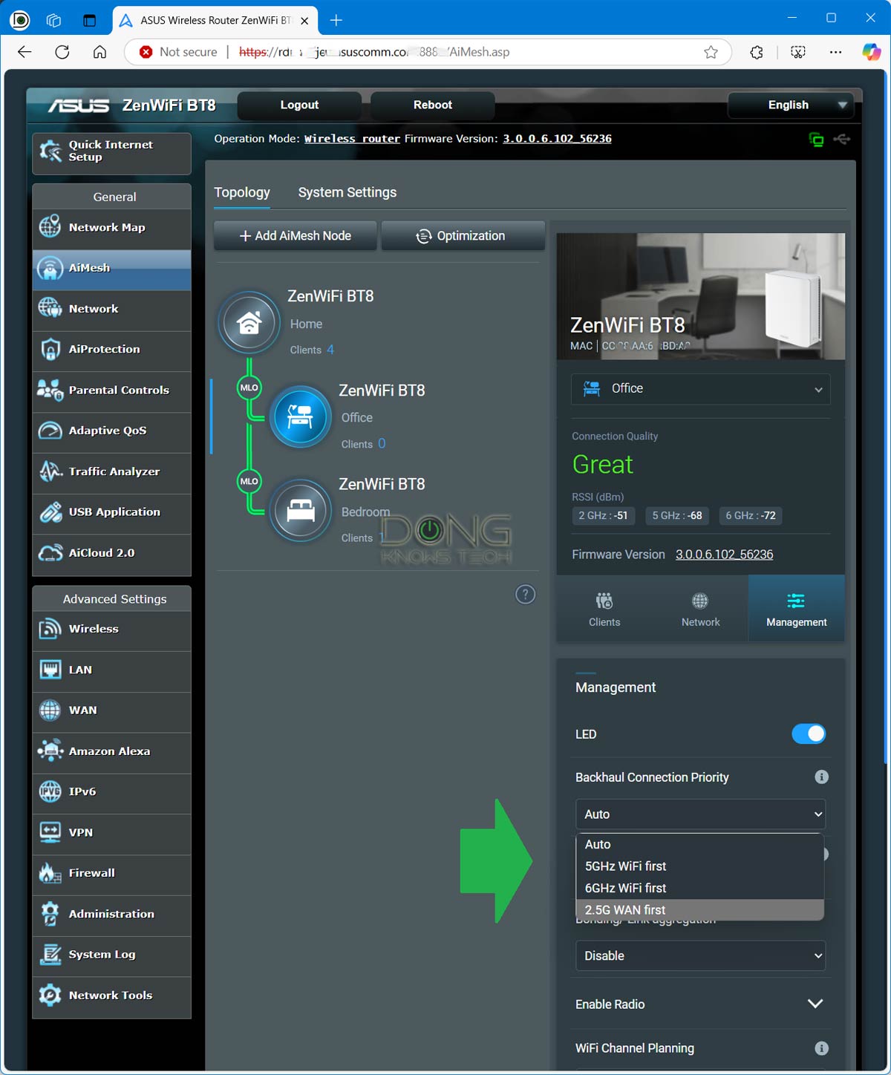This screenshot has height=1075, width=891.
Task: Open the Clients tab for node
Action: tap(604, 609)
